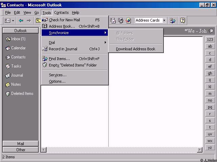217x162 pixels.
Task: Expand the Synchronize submenu
Action: pos(75,33)
